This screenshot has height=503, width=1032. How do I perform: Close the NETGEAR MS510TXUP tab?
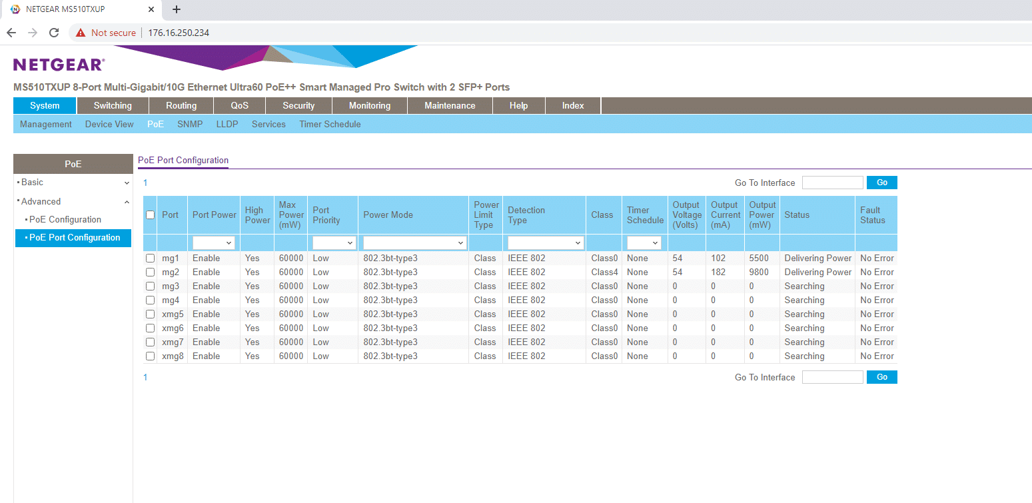(x=151, y=9)
